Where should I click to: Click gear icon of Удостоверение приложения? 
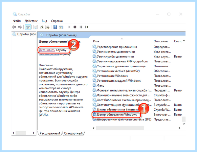point(94,47)
